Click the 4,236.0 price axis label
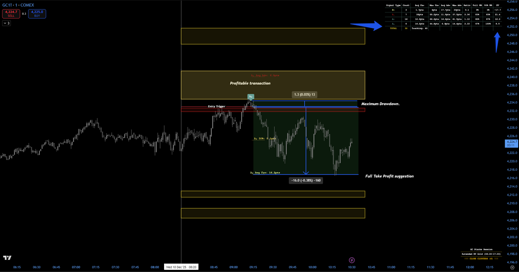519x272 pixels. 512,94
